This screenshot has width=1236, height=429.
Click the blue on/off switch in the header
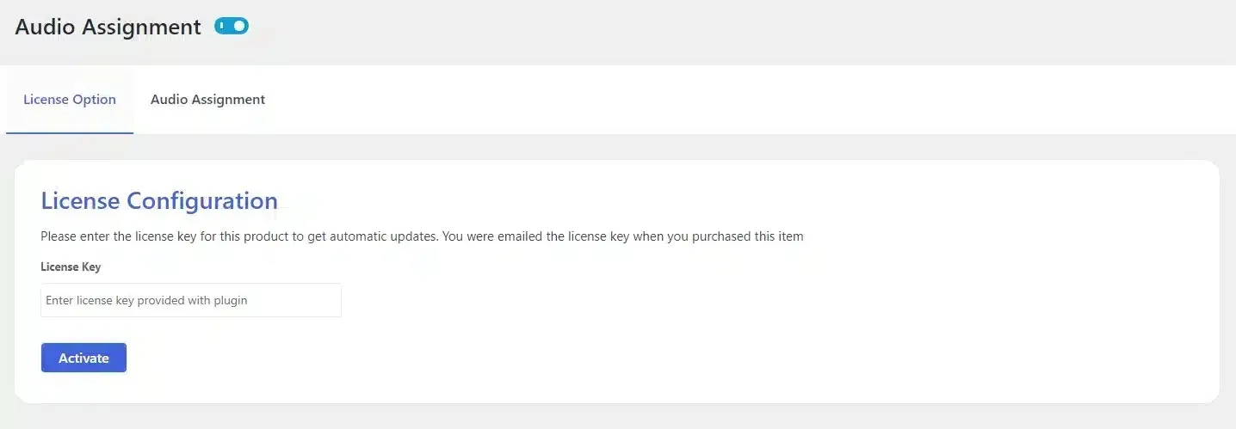pos(232,27)
